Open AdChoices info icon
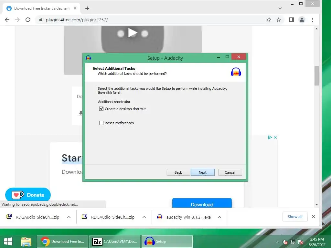The height and width of the screenshot is (248, 331). click(270, 138)
